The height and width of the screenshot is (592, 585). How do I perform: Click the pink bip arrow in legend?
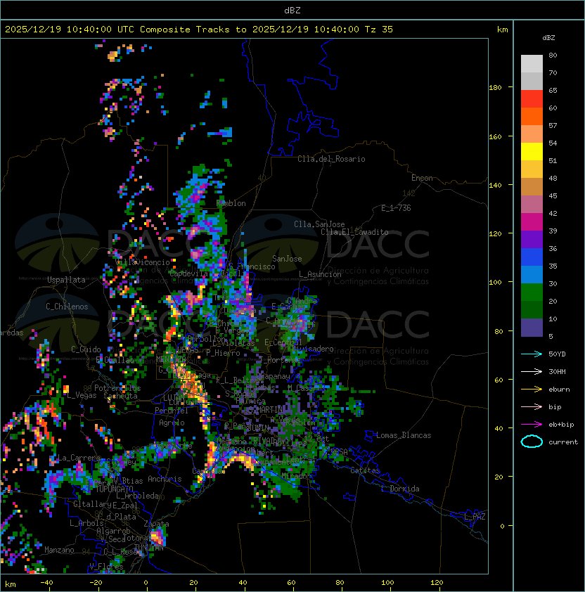(x=532, y=406)
